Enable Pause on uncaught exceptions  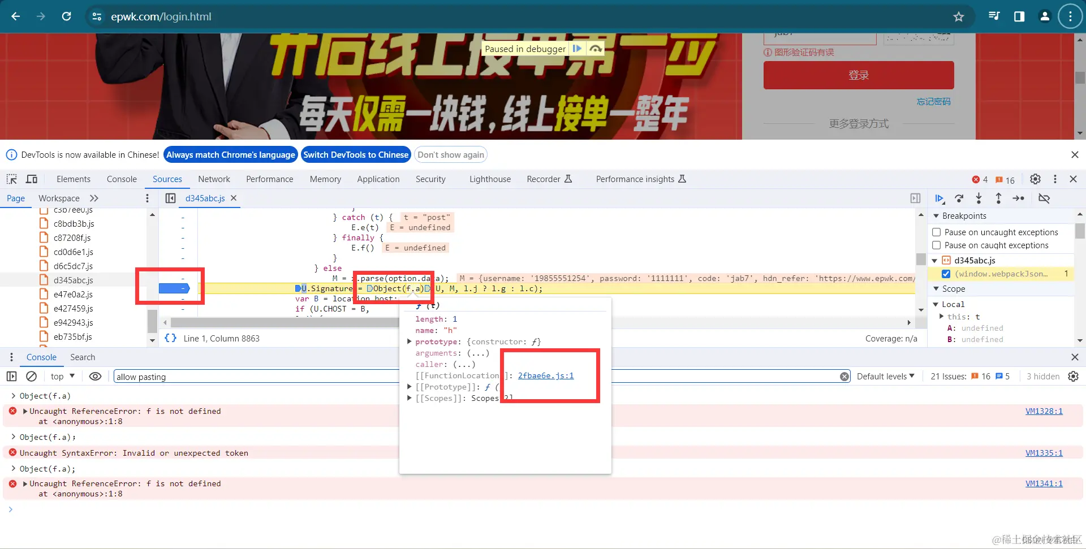(x=938, y=232)
